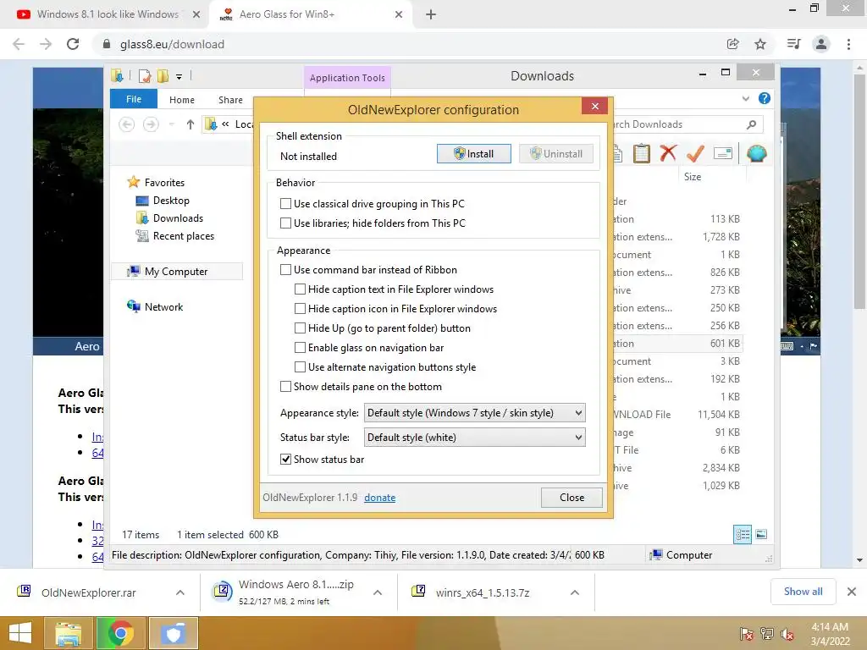Click share page icon in address bar
867x650 pixels.
coord(732,44)
